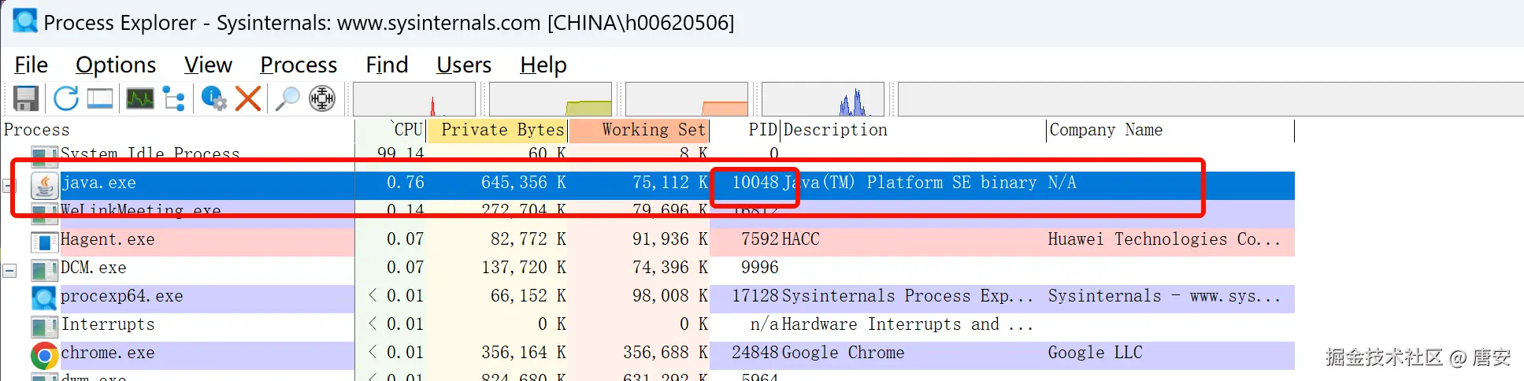Click the Private Bytes value 645,356 K
1524x381 pixels.
click(524, 183)
